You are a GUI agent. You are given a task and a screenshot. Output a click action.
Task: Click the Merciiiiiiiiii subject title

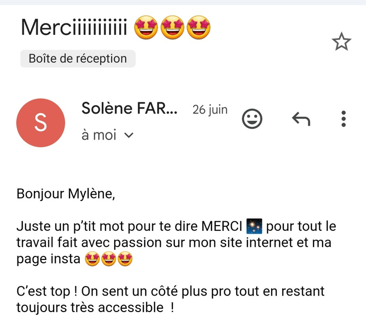[74, 28]
